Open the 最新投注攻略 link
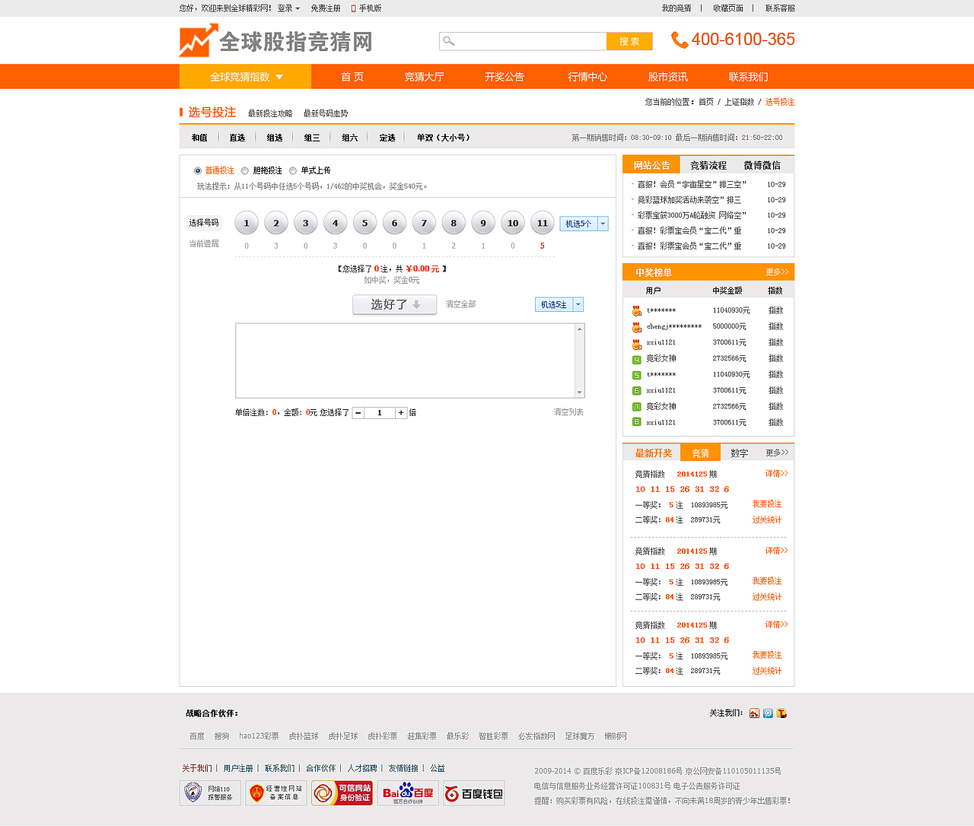 click(x=270, y=113)
